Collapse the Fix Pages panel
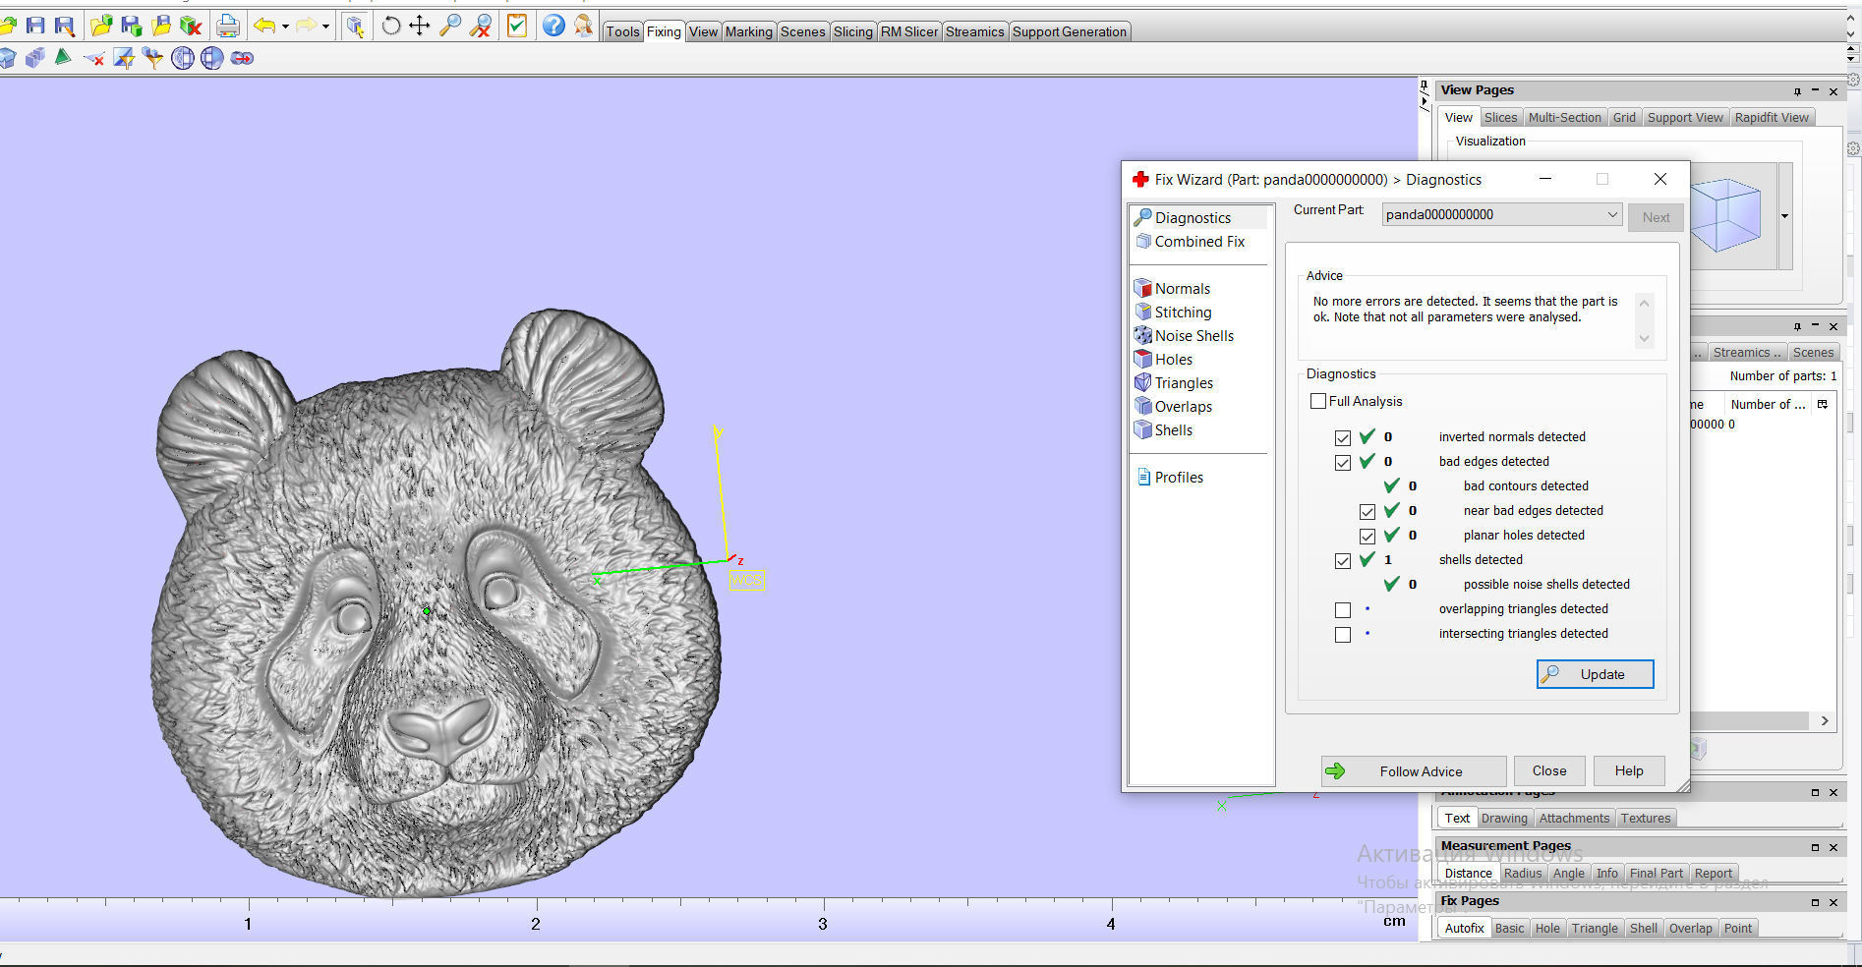Screen dimensions: 1862x967 1816,902
